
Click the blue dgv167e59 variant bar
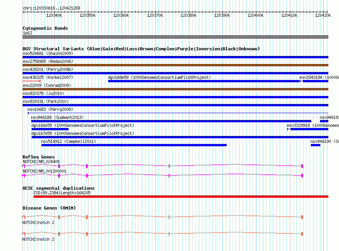click(180, 137)
